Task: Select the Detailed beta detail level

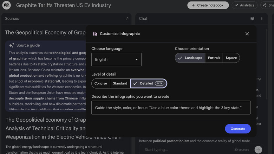Action: 148,83
